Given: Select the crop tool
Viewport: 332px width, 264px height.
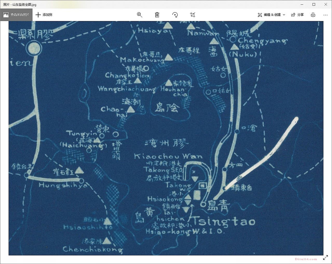Looking at the screenshot, I should [x=193, y=15].
